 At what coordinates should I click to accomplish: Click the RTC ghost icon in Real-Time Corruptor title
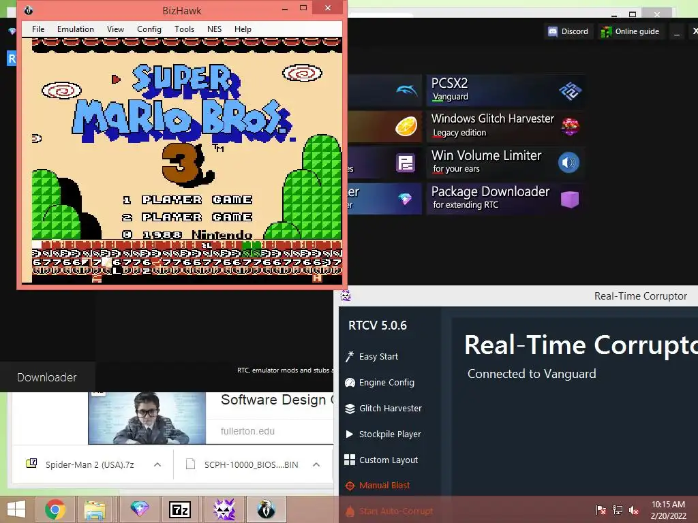coord(346,296)
